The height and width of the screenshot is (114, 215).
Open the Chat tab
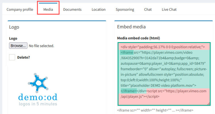(148, 10)
